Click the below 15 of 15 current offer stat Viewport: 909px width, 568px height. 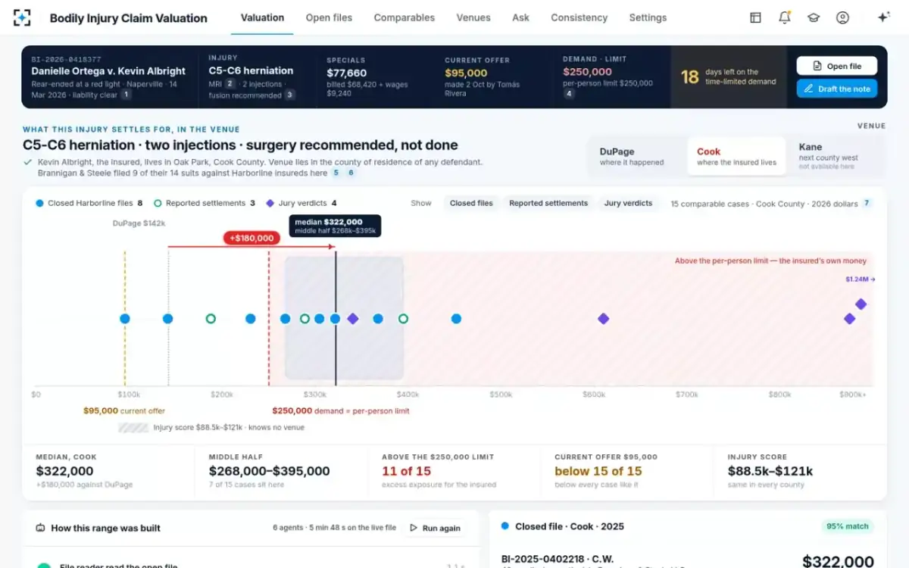point(626,470)
